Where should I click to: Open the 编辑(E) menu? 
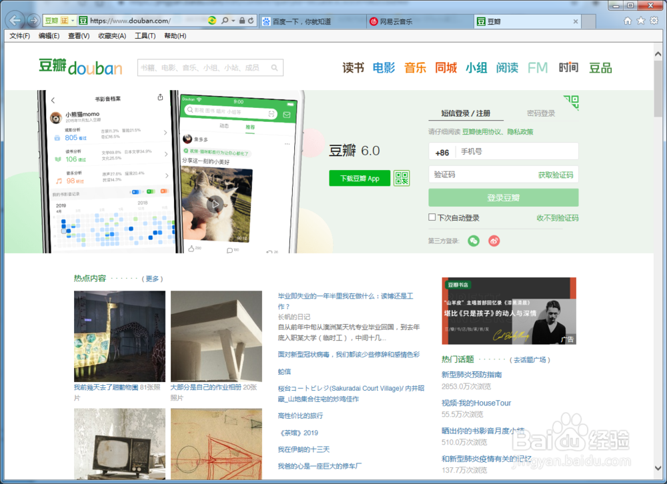[x=49, y=36]
